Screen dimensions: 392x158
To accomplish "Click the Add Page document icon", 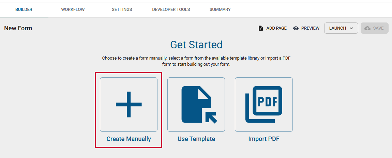I will click(x=261, y=28).
